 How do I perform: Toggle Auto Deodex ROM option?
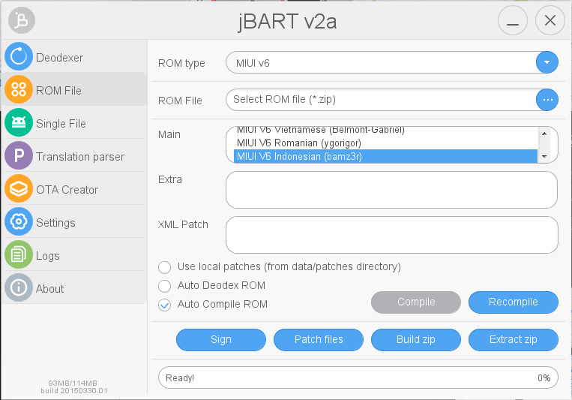pos(164,286)
